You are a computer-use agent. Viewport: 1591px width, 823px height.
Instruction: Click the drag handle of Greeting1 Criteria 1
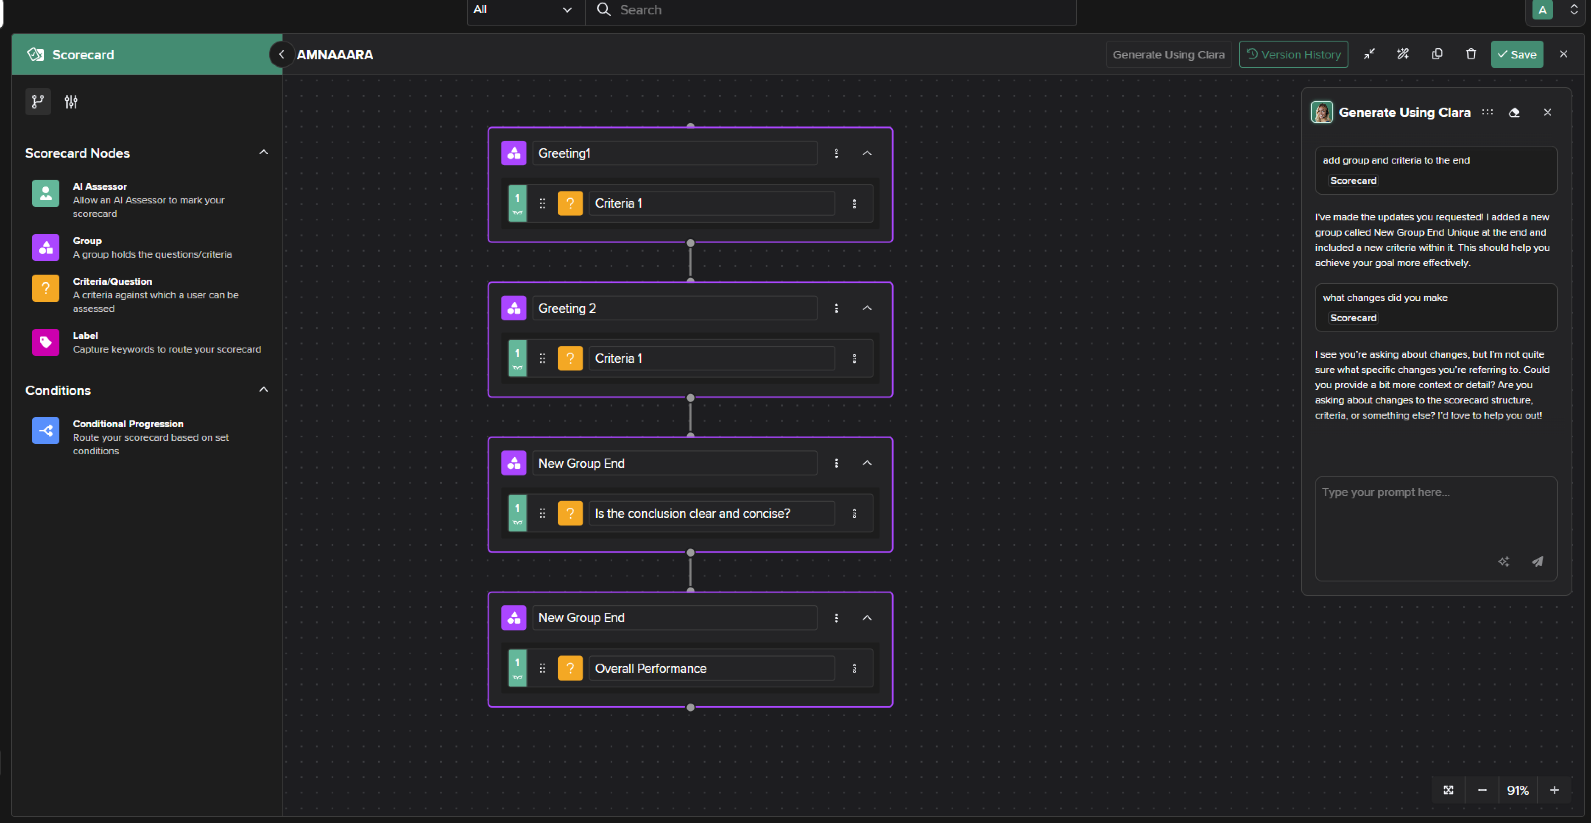pos(542,204)
